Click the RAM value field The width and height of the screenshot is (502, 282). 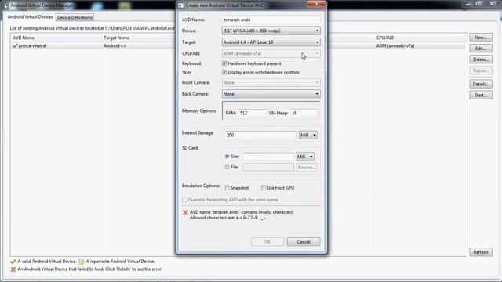(x=253, y=113)
